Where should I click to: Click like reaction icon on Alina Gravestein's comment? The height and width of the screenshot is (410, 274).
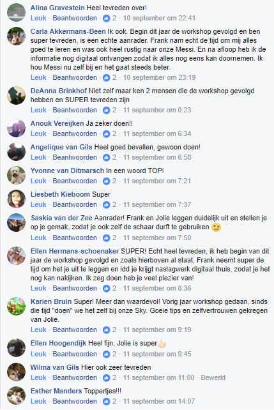pyautogui.click(x=106, y=18)
